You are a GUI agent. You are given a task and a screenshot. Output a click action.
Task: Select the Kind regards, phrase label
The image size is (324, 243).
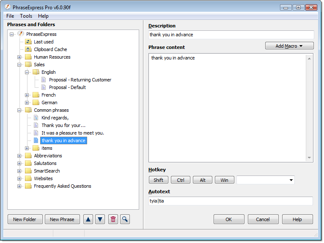55,118
